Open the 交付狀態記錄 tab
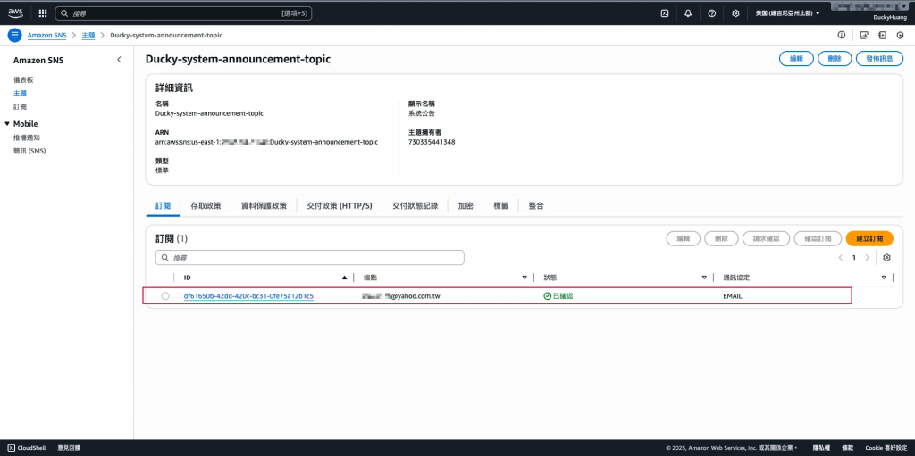 click(415, 206)
